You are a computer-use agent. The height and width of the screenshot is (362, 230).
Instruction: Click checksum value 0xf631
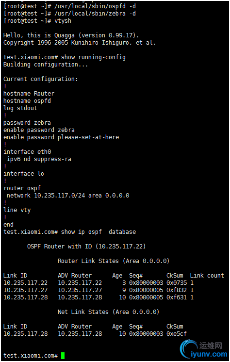point(177,297)
